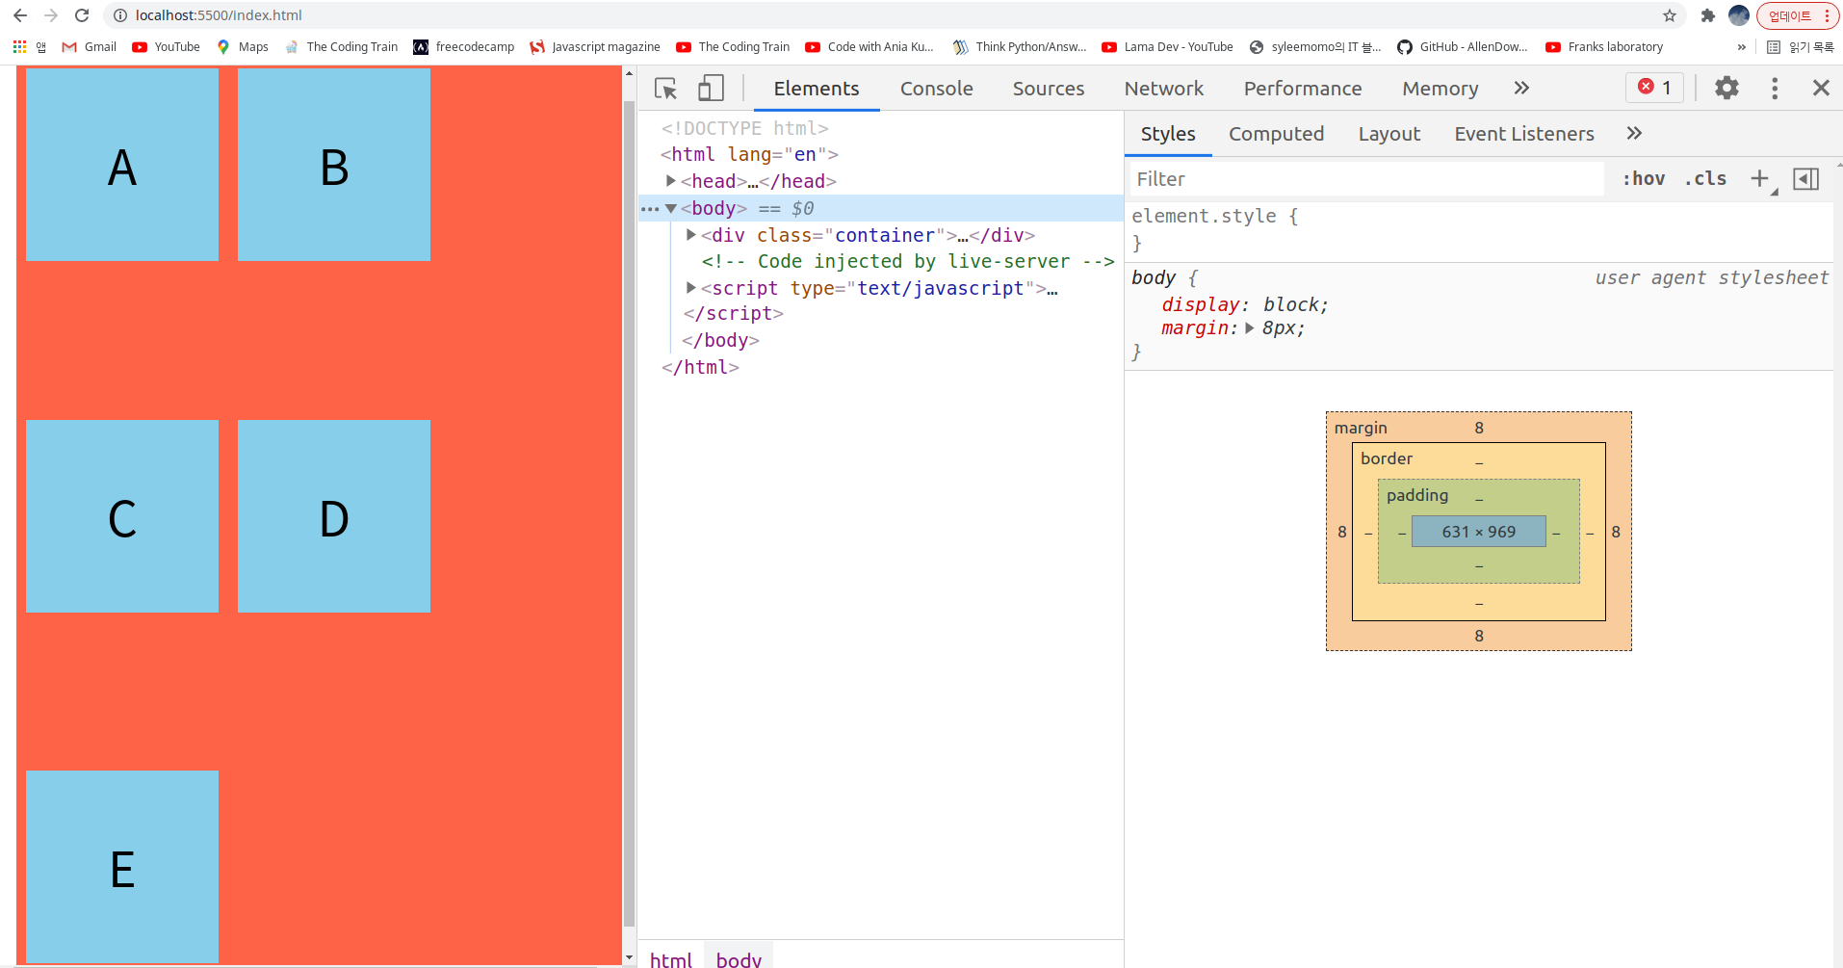Switch to the Elements tab
The image size is (1843, 968).
tap(816, 89)
